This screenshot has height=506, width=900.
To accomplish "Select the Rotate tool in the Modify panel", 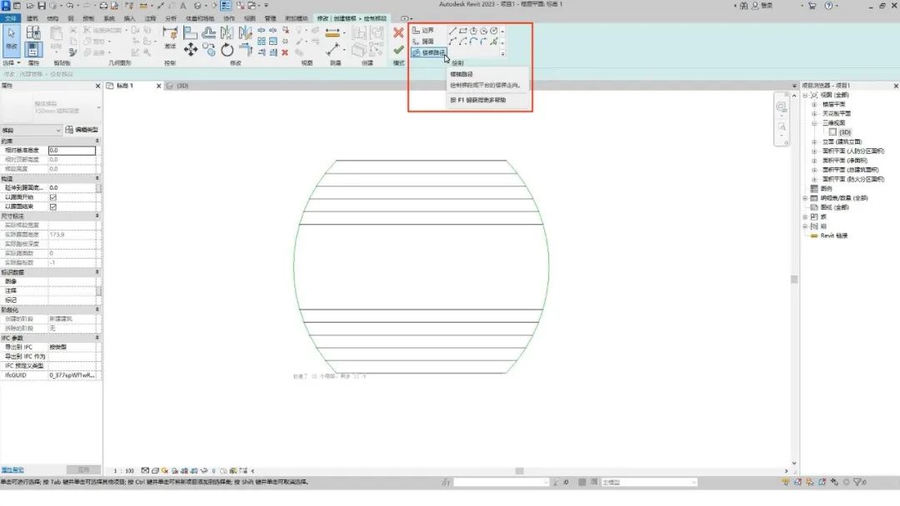I will coord(227,50).
